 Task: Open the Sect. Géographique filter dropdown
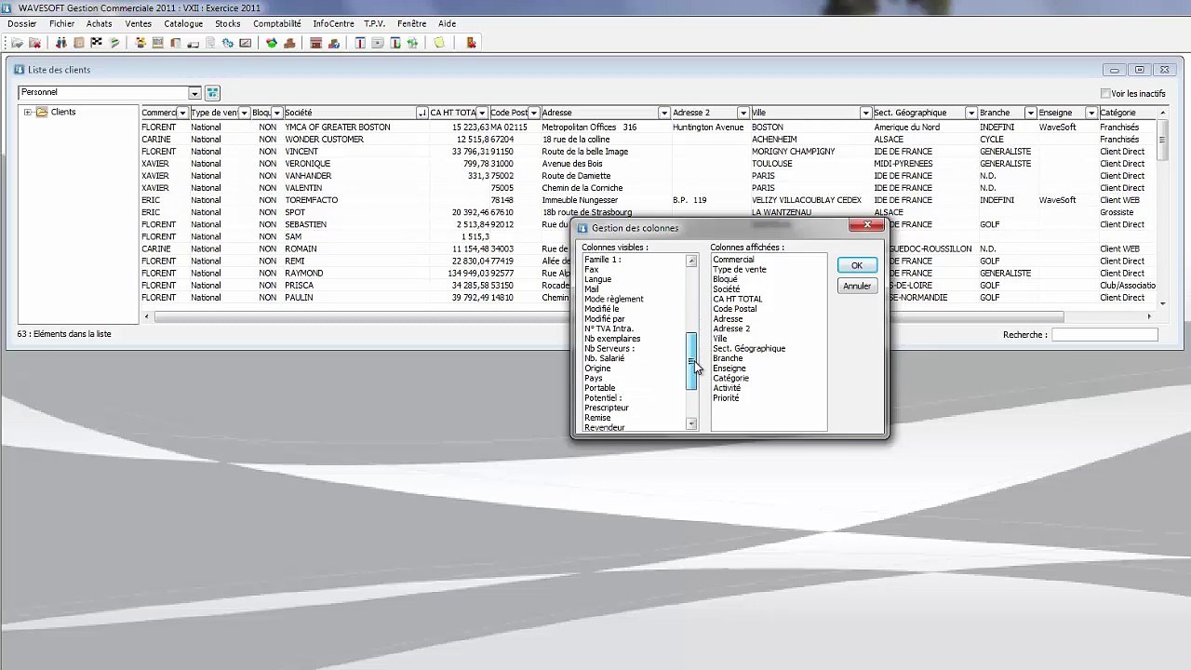pos(971,113)
